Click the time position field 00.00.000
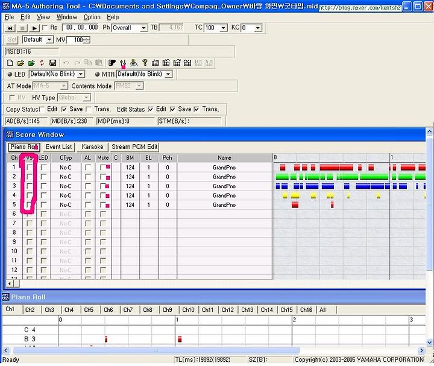Image resolution: width=434 pixels, height=366 pixels. pos(81,27)
